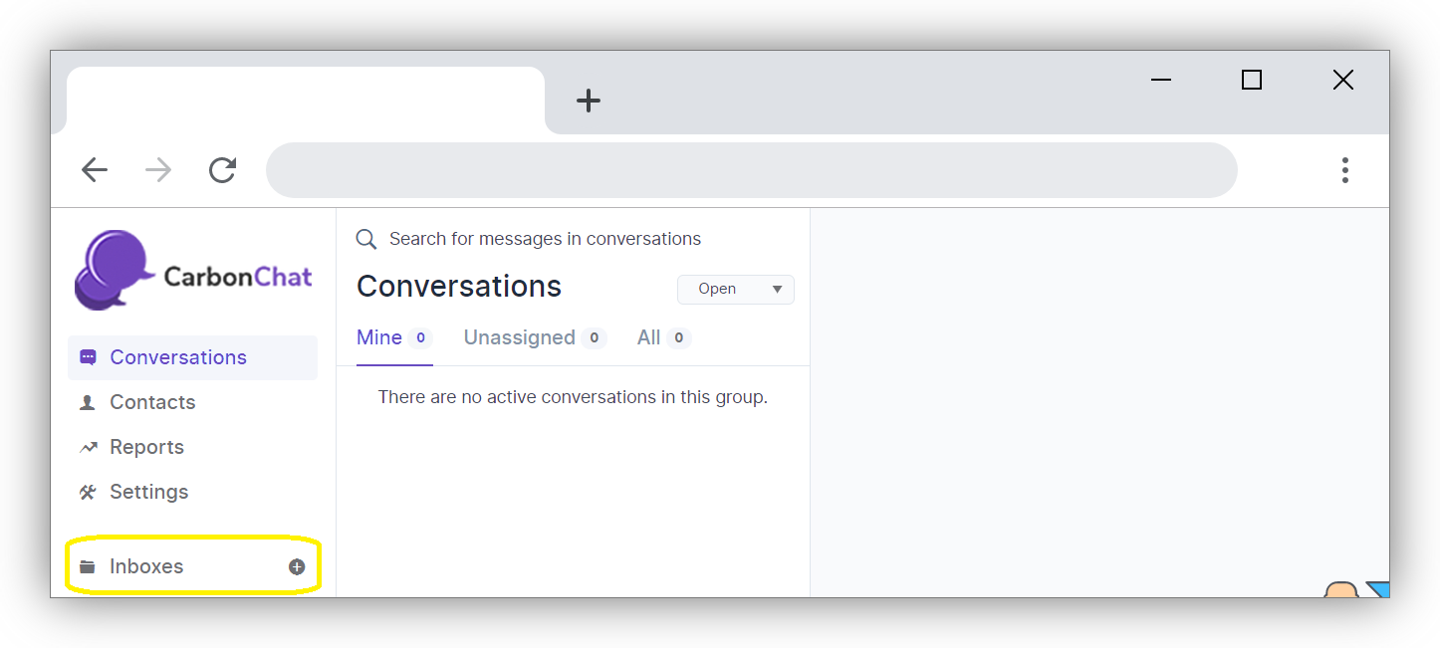This screenshot has height=648, width=1440.
Task: Reload the page with refresh icon
Action: 222,170
